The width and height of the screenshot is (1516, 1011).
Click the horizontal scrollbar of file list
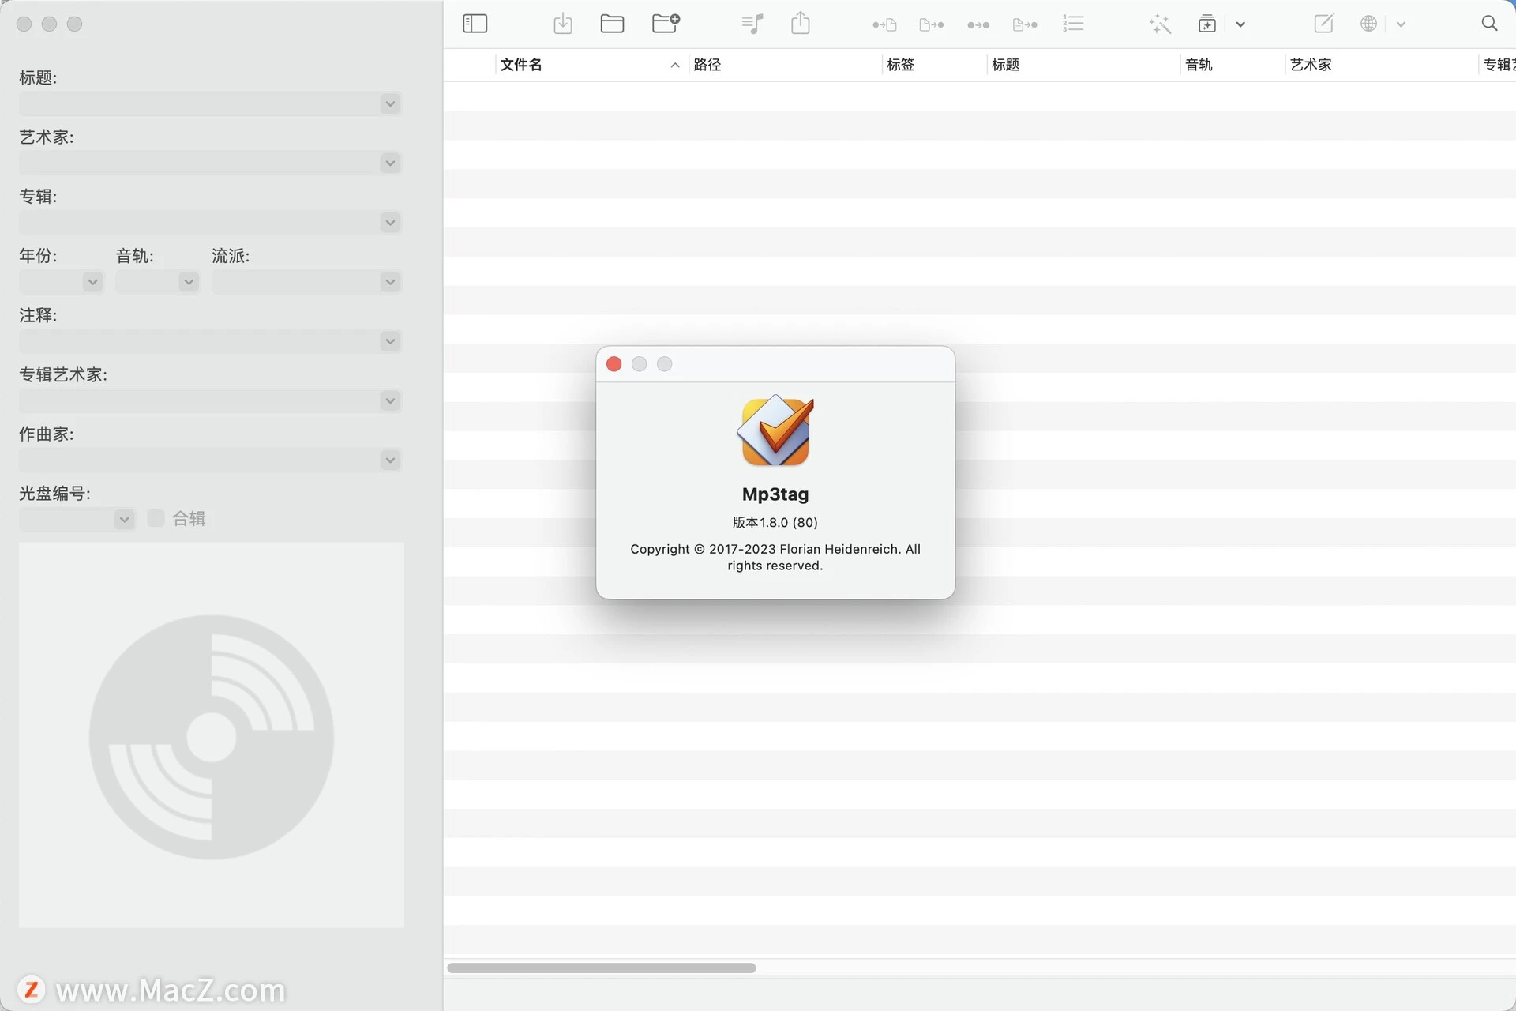(602, 968)
